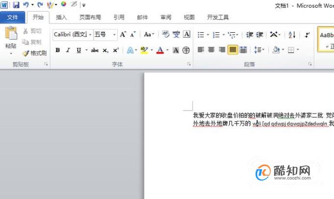Open the 文件 tab
The width and height of the screenshot is (334, 199).
pyautogui.click(x=13, y=17)
